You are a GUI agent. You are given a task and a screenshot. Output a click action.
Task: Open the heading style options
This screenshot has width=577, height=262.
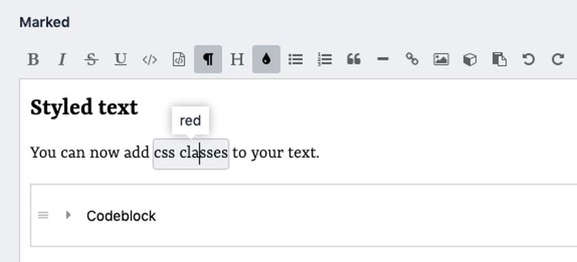pyautogui.click(x=237, y=59)
